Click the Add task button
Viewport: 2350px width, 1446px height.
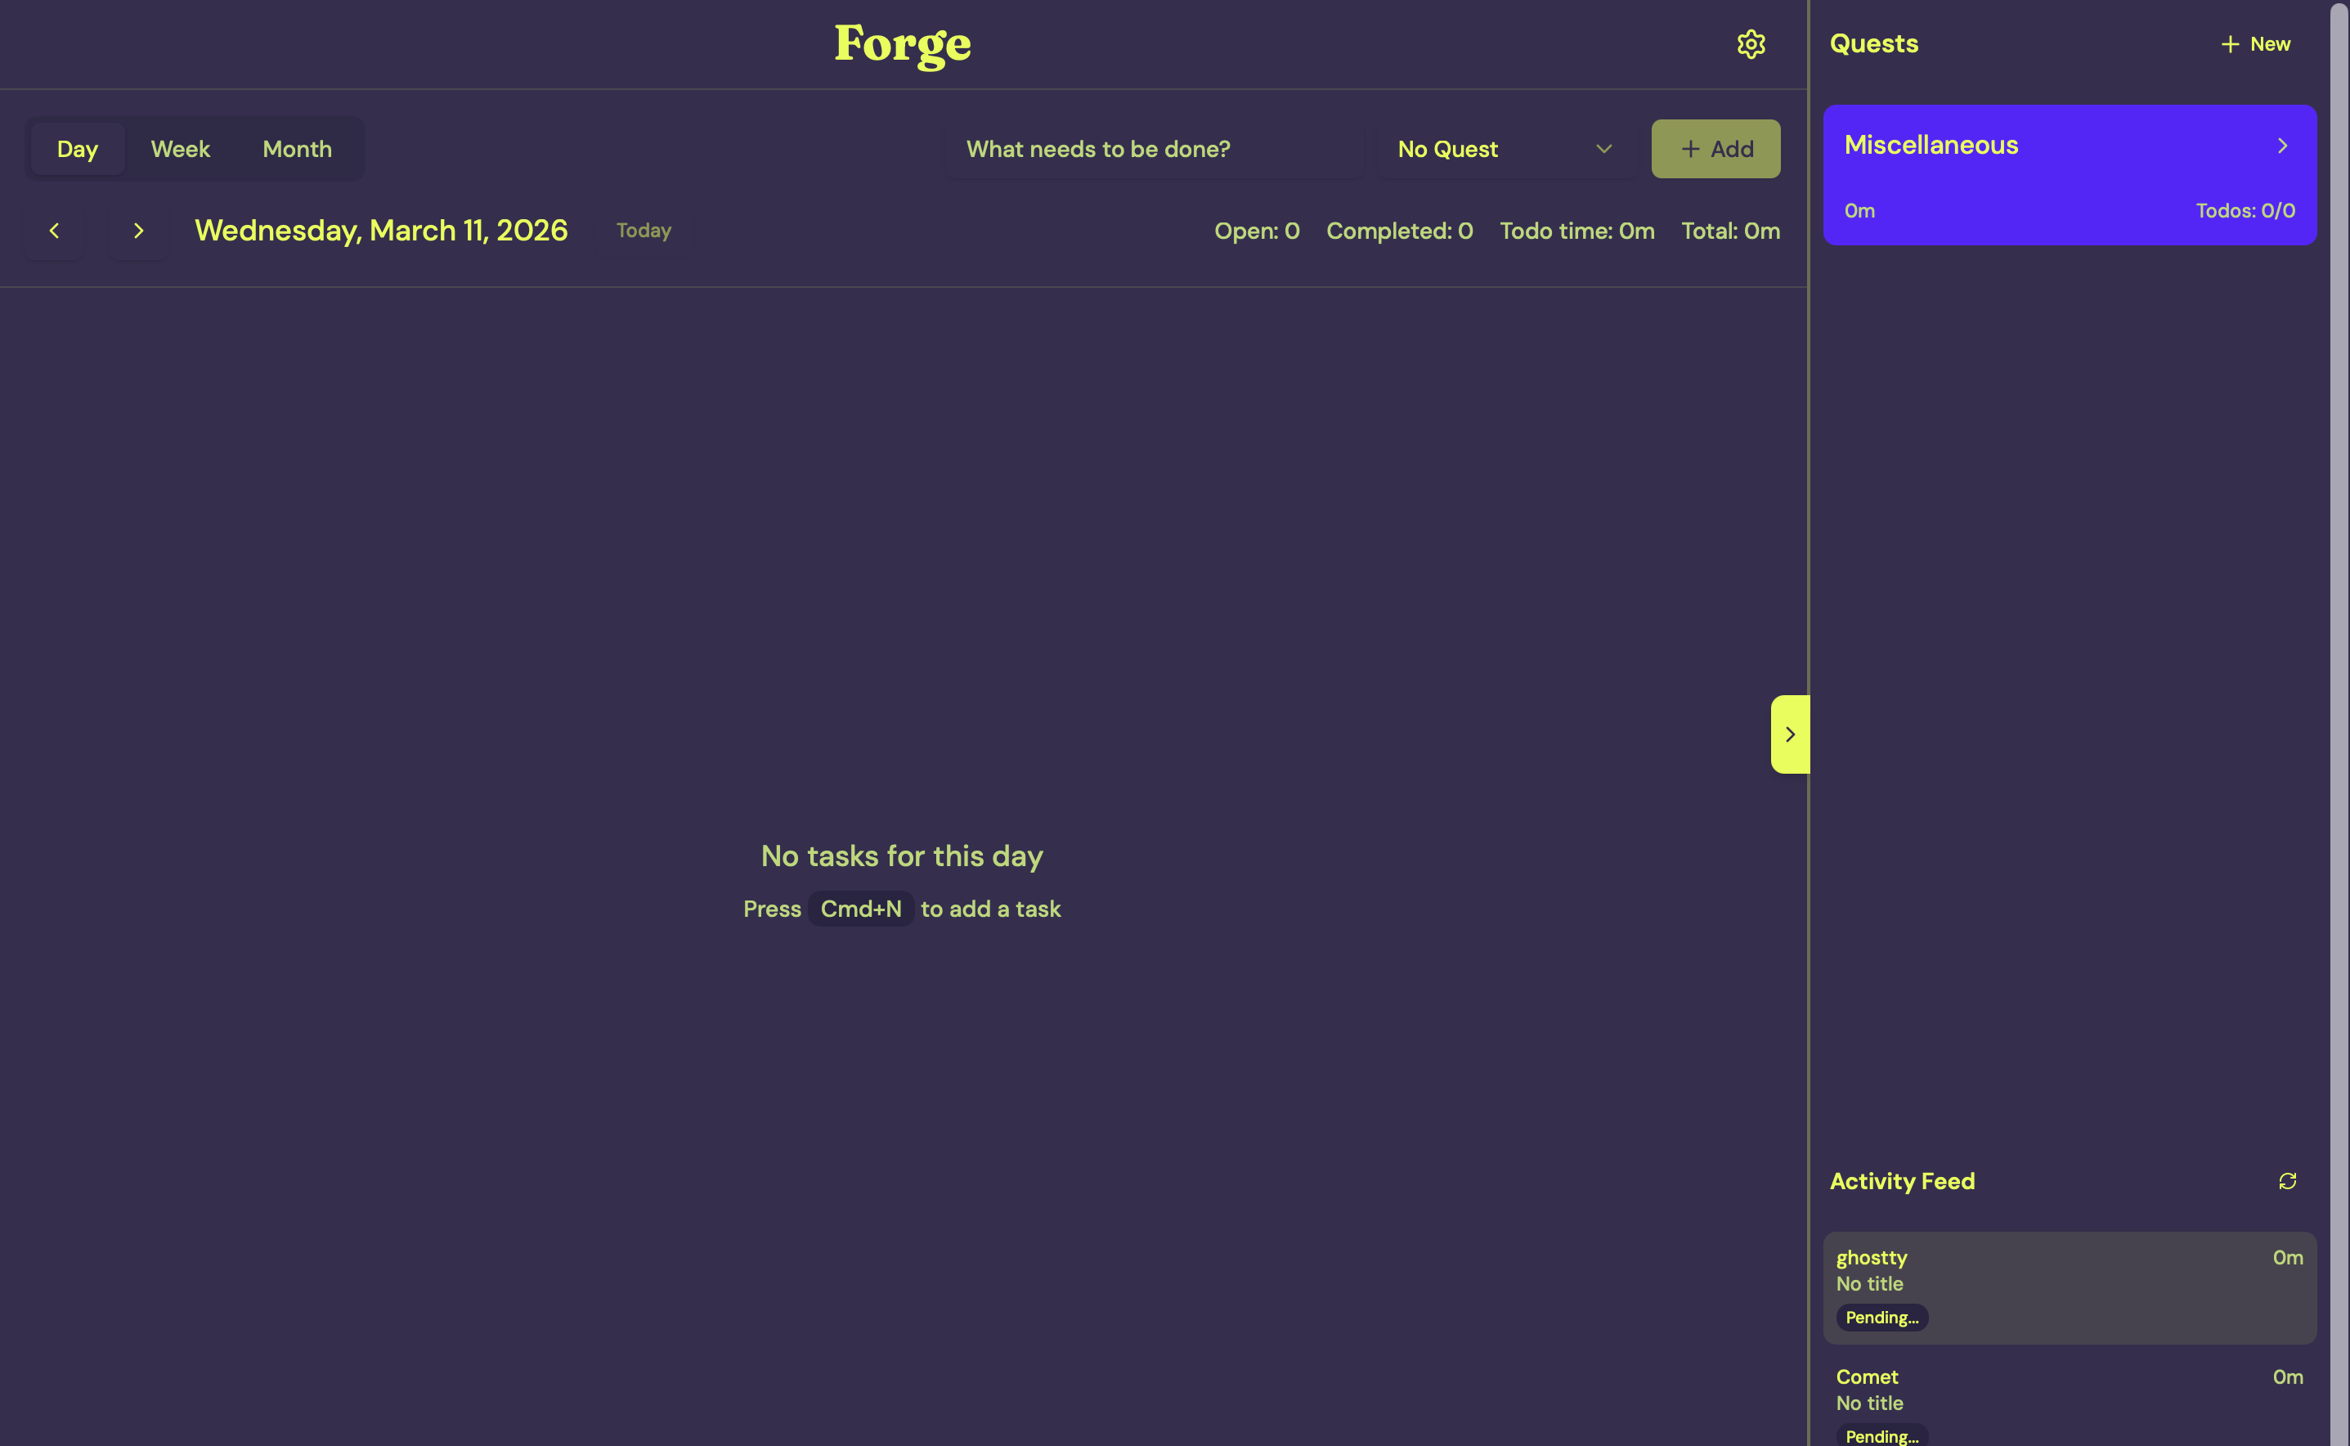pyautogui.click(x=1715, y=148)
